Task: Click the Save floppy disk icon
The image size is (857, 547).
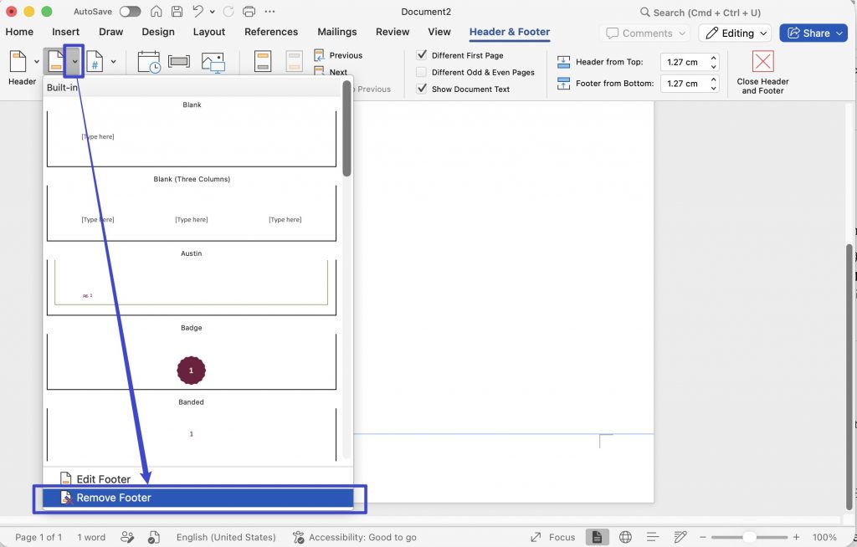Action: pos(177,12)
